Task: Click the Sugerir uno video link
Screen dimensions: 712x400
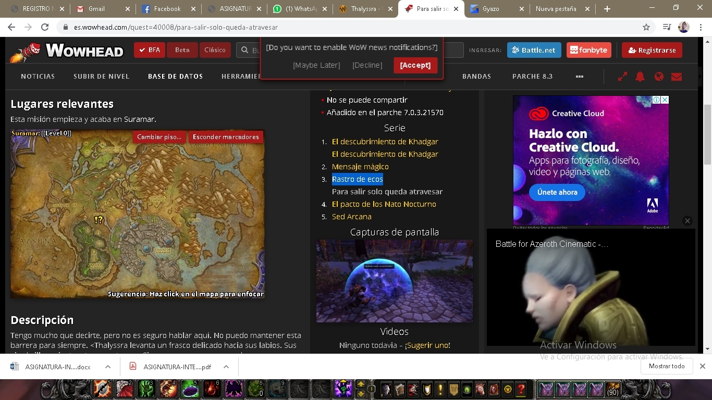Action: click(x=427, y=345)
